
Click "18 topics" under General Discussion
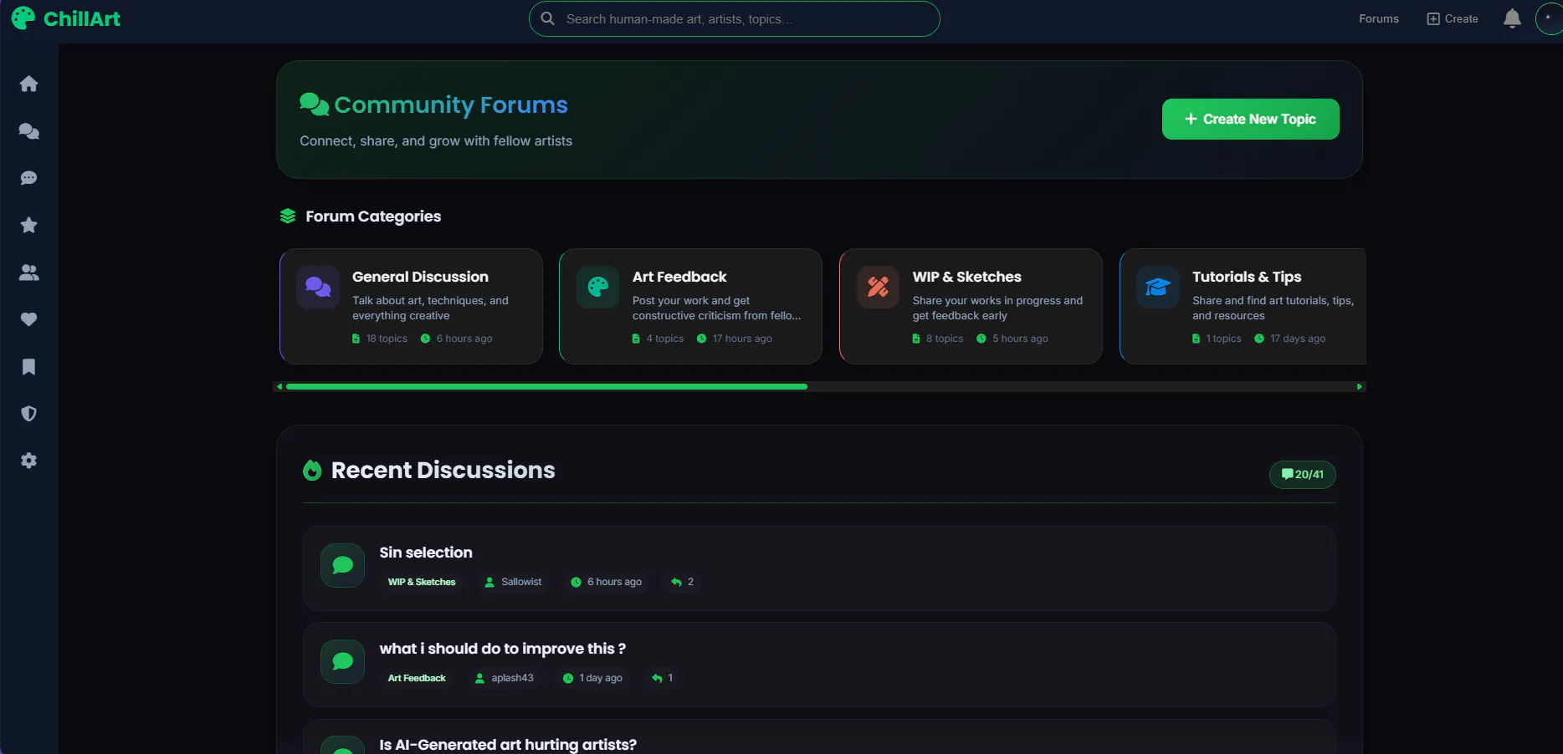click(387, 339)
